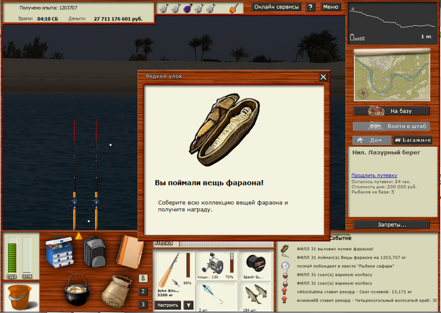Image resolution: width=441 pixels, height=313 pixels.
Task: Open the help question mark
Action: (310, 8)
